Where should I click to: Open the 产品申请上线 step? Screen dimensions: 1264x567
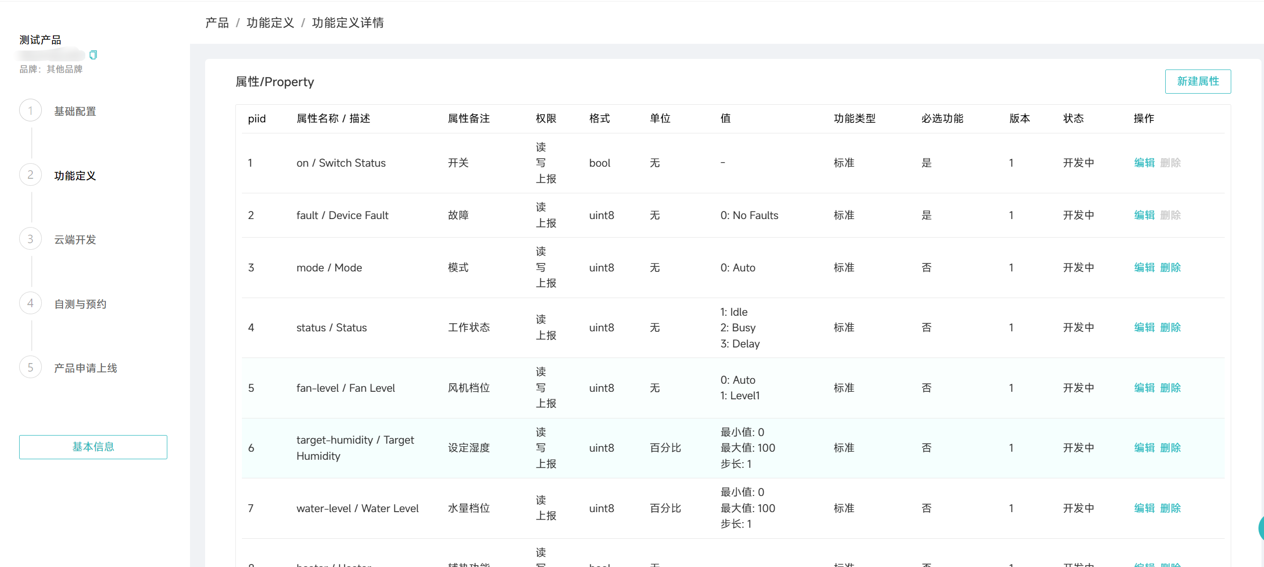(x=86, y=368)
